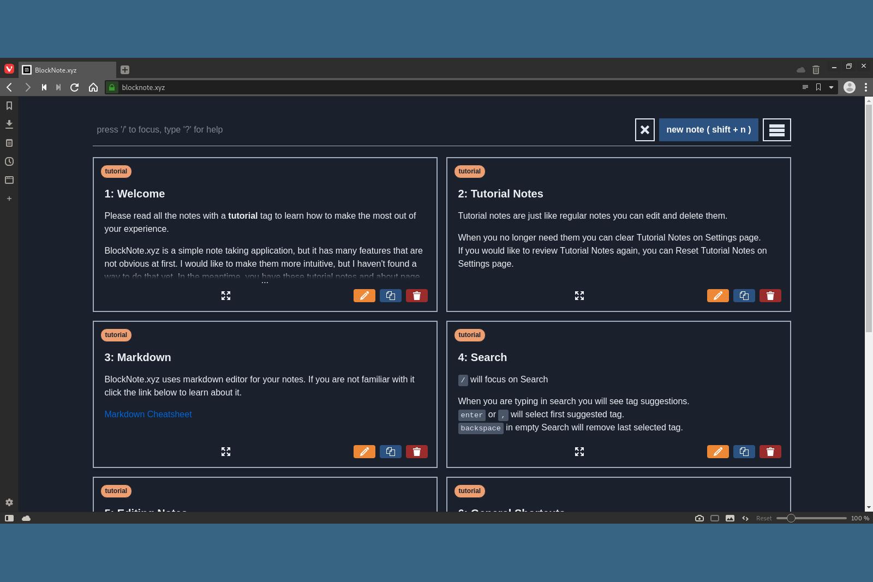The image size is (873, 582).
Task: Select the BlockNote.xyz tab
Action: pos(68,70)
